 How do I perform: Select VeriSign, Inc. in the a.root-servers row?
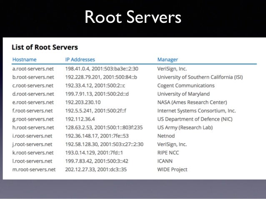(172, 69)
